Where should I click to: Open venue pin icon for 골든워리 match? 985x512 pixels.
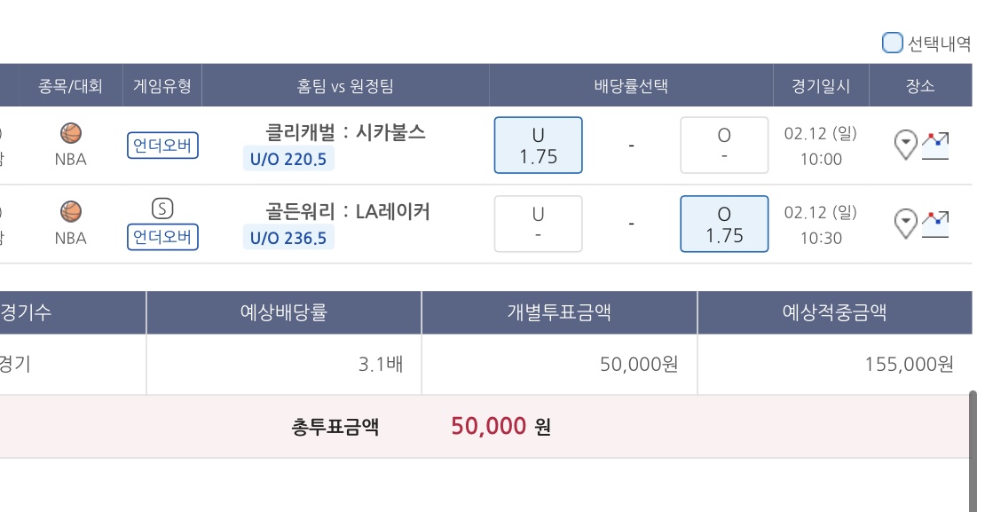click(x=905, y=224)
